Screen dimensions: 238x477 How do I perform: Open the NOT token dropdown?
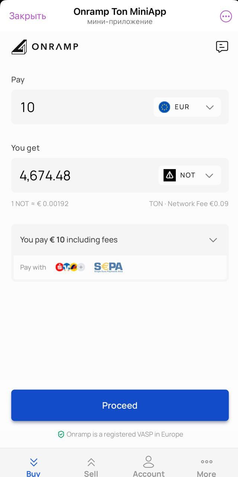coord(209,175)
